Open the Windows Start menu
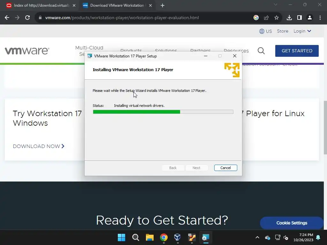Viewport: 327px width, 245px height. tap(121, 237)
